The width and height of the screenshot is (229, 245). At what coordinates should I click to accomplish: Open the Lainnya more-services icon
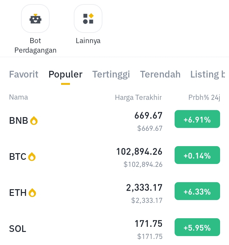(x=88, y=19)
